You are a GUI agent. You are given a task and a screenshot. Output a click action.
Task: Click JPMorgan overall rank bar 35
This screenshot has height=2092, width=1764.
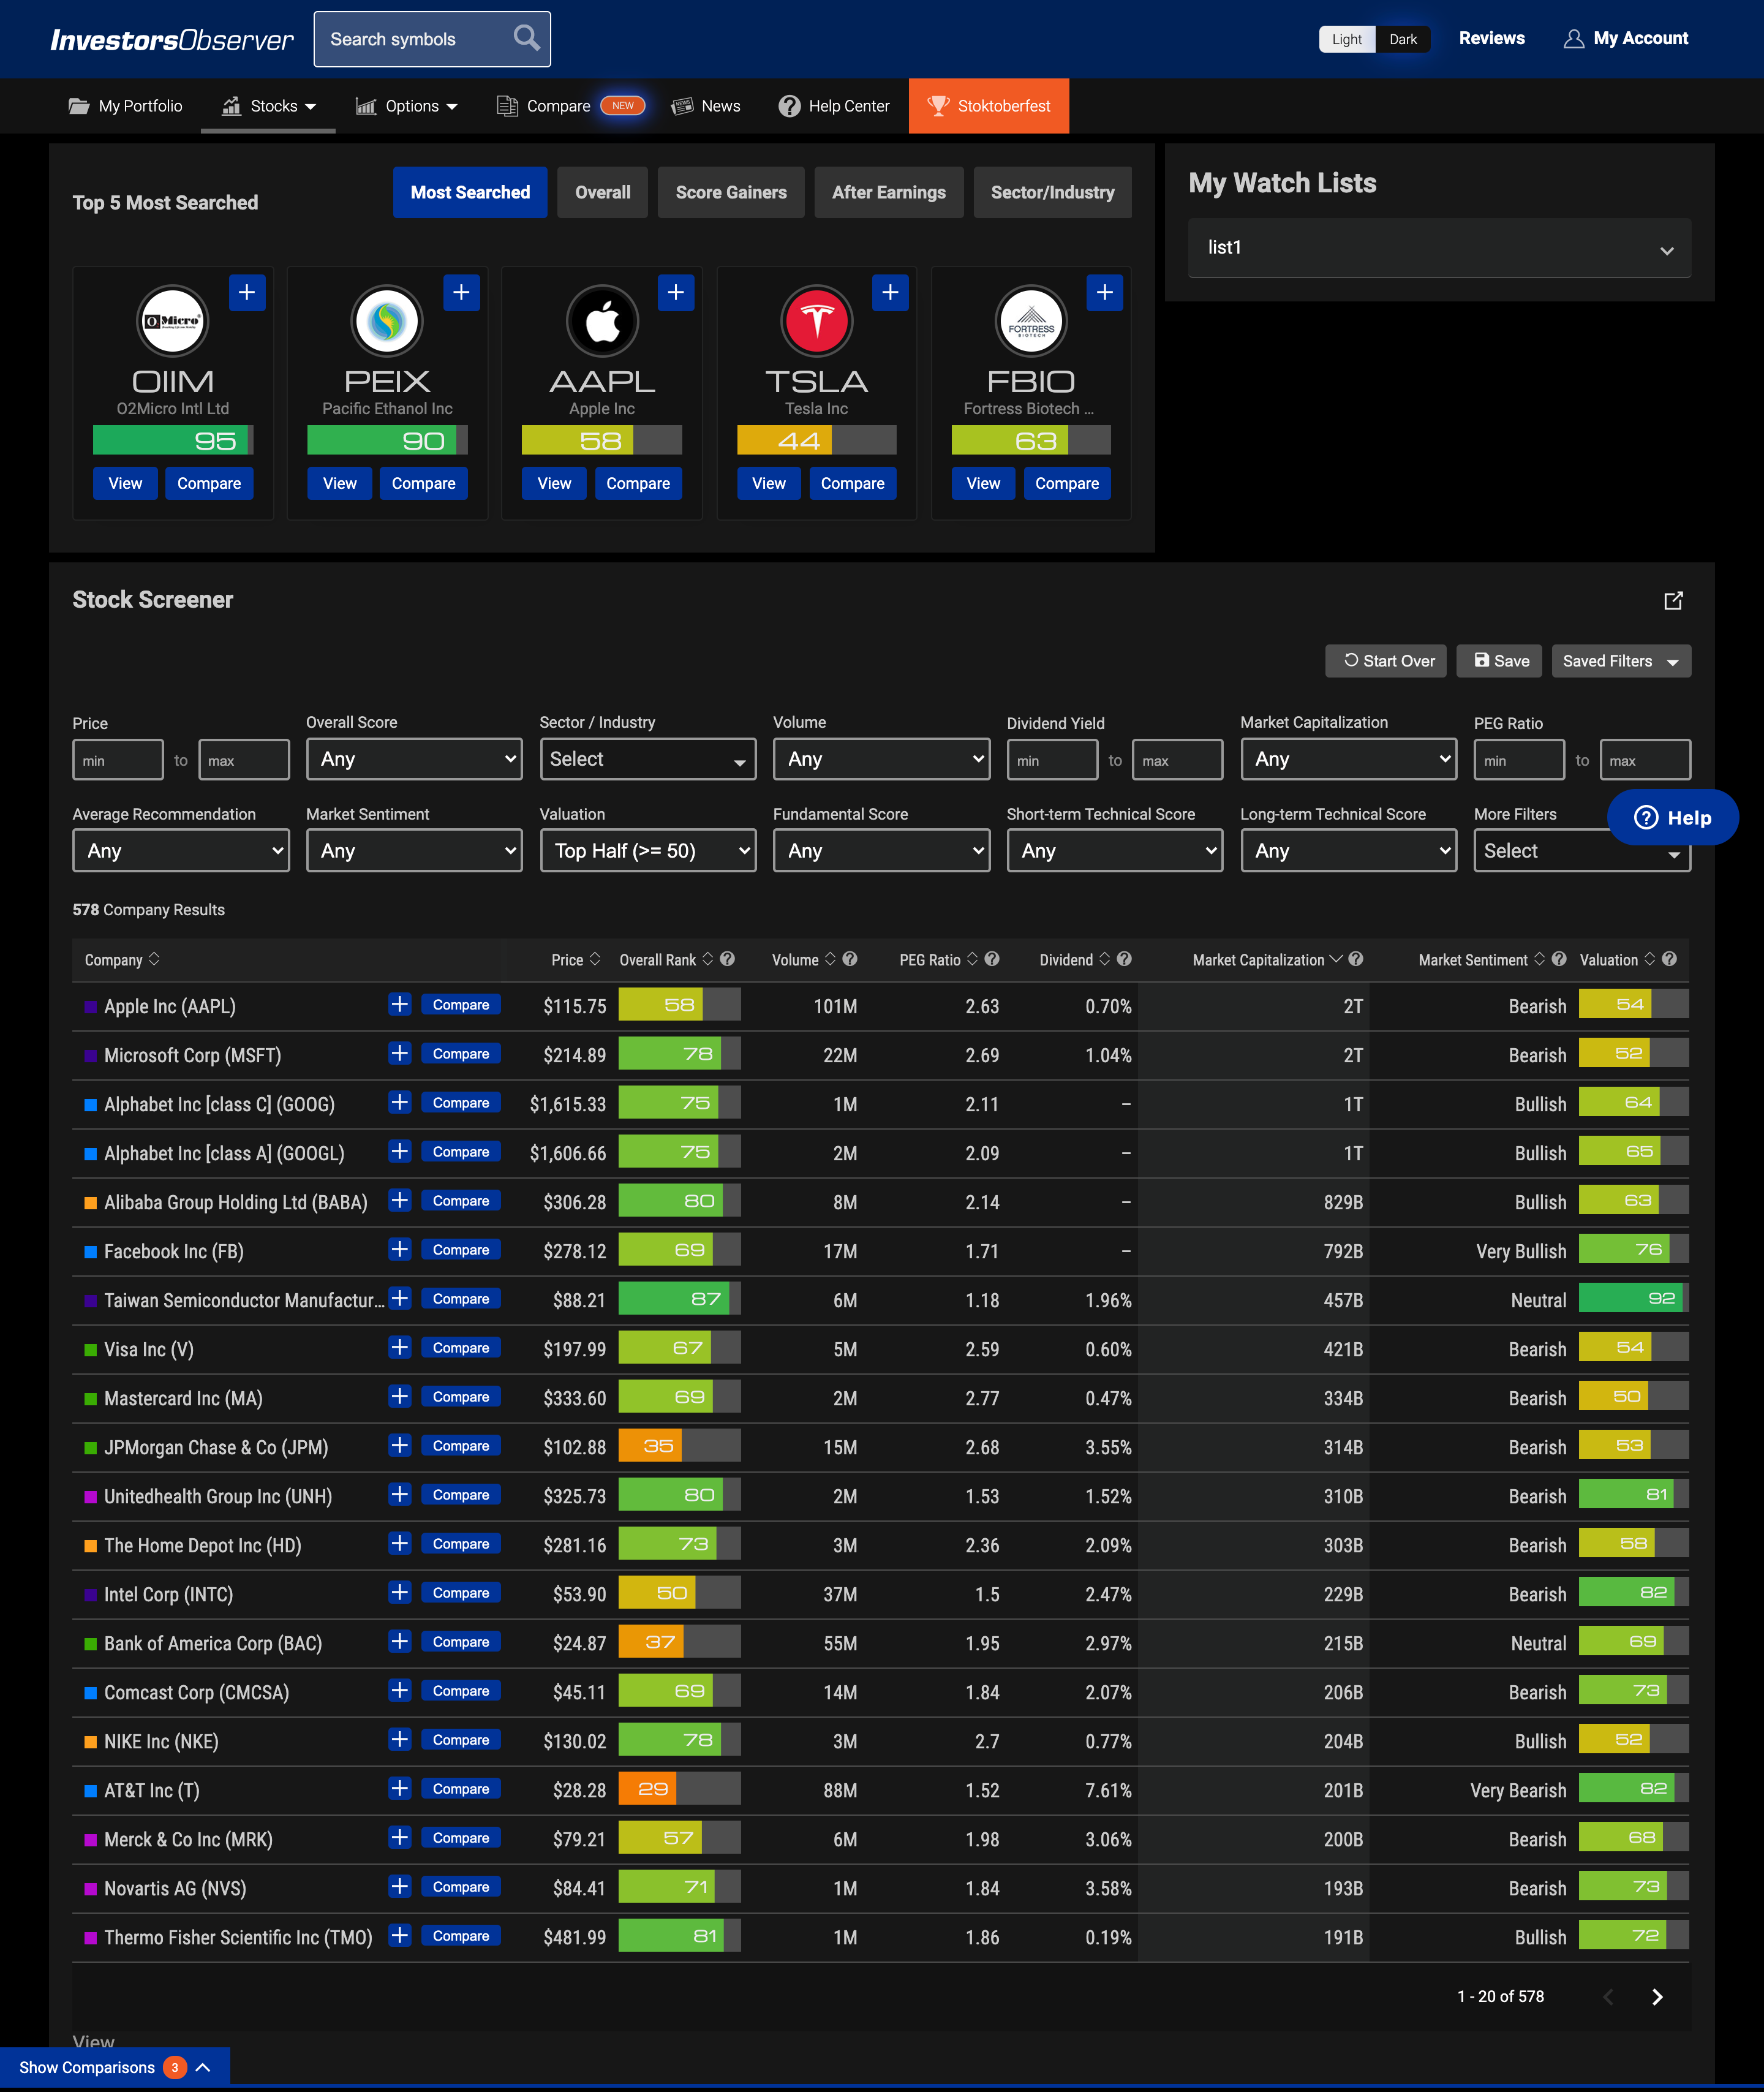[679, 1446]
